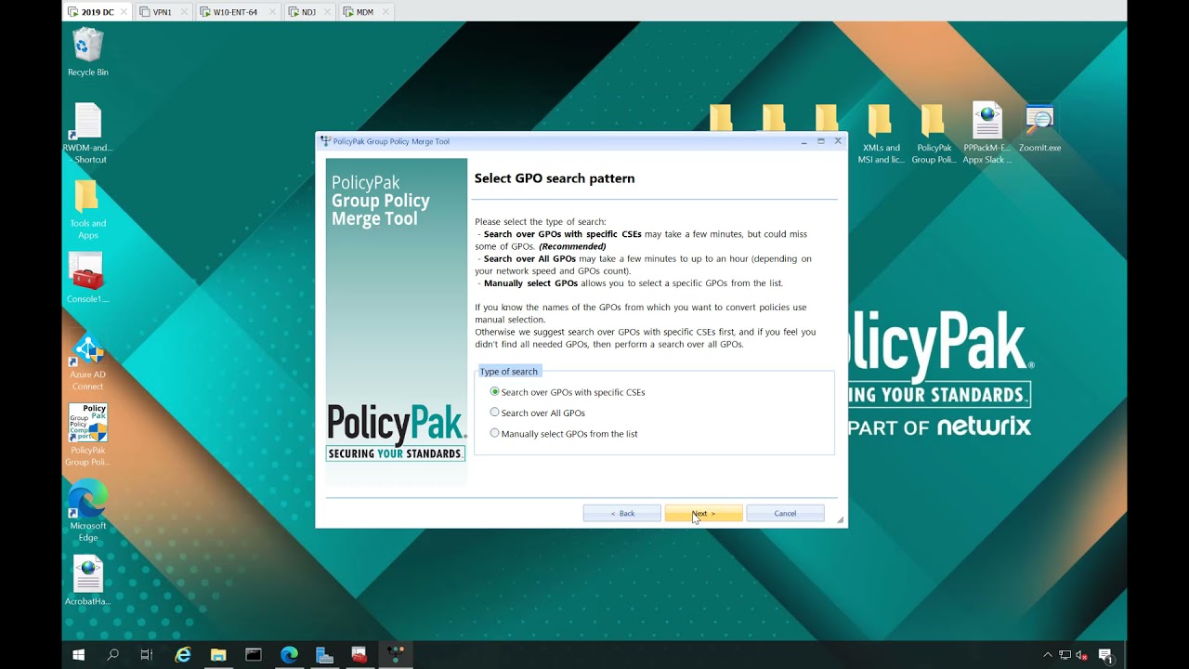
Task: Select Search over All GPOs option
Action: point(538,413)
